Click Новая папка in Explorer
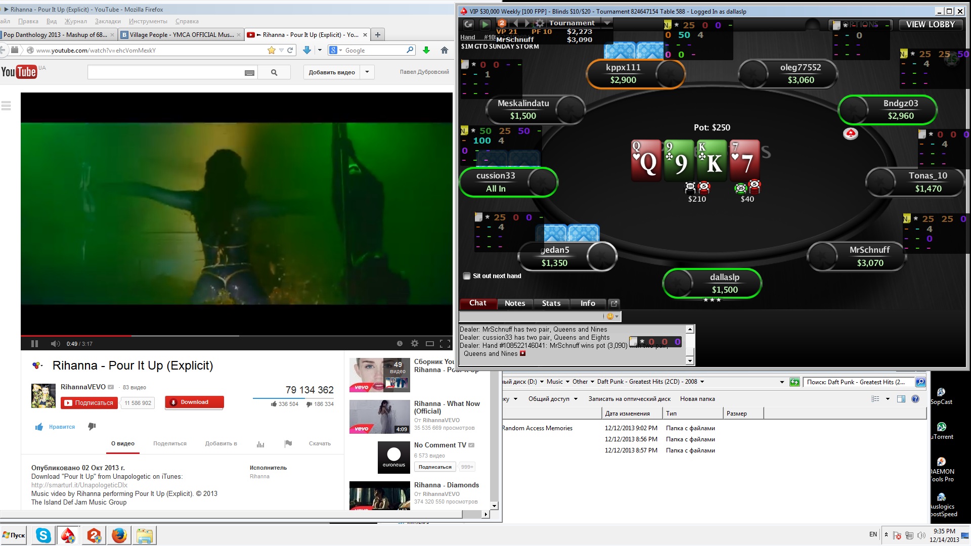Viewport: 971px width, 546px height. 697,399
